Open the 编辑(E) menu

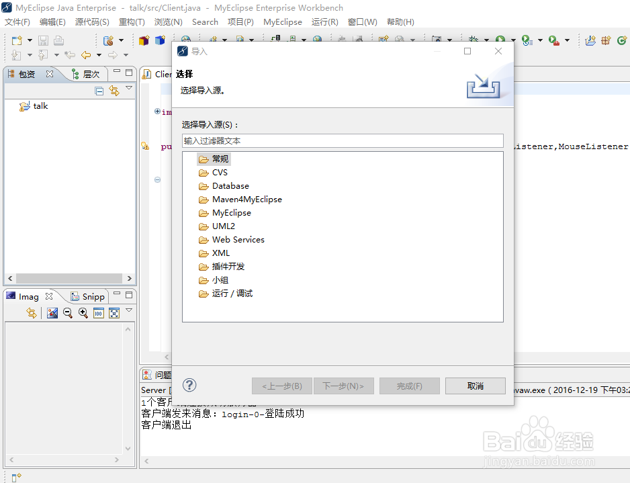(52, 22)
